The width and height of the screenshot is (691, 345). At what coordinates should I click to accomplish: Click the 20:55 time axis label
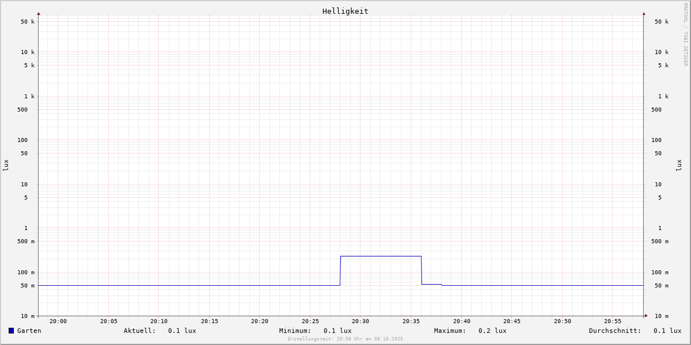pyautogui.click(x=613, y=321)
